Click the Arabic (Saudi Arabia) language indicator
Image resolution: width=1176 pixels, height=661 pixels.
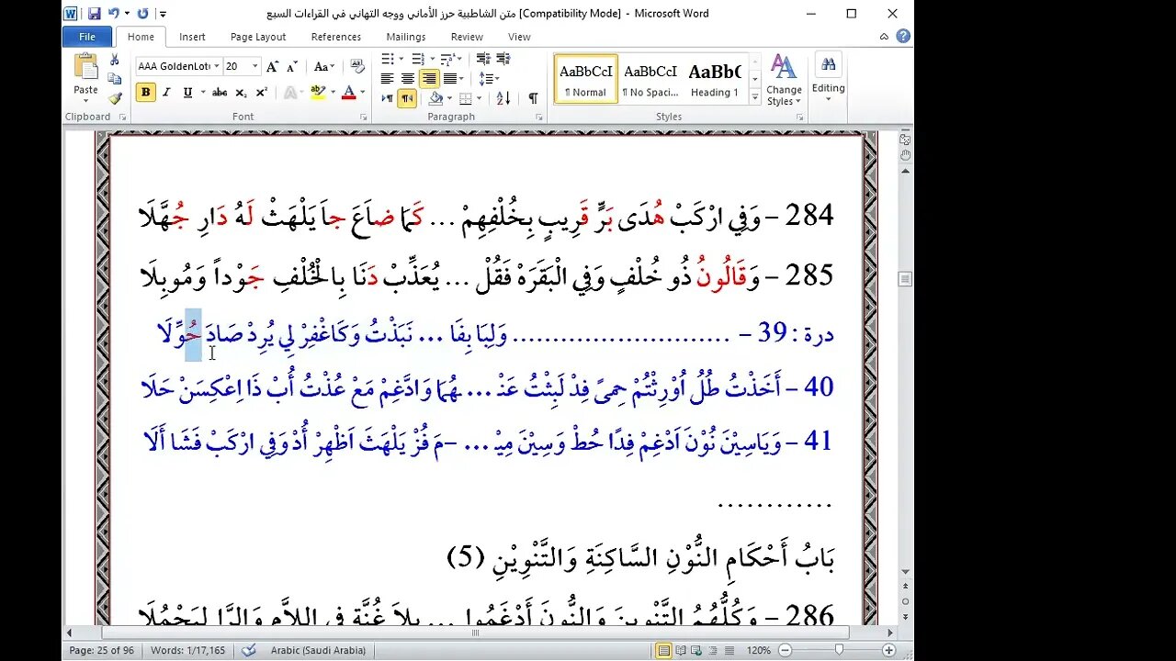pyautogui.click(x=318, y=651)
